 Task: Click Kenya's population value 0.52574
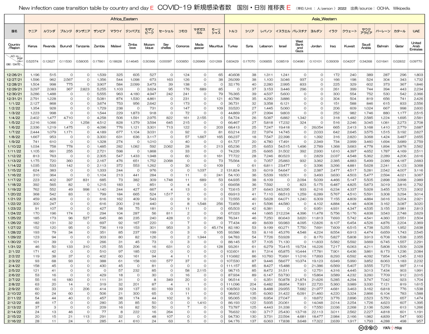click(33, 62)
